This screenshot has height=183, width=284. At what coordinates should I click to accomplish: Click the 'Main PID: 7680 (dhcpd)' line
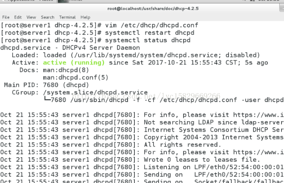[47, 85]
